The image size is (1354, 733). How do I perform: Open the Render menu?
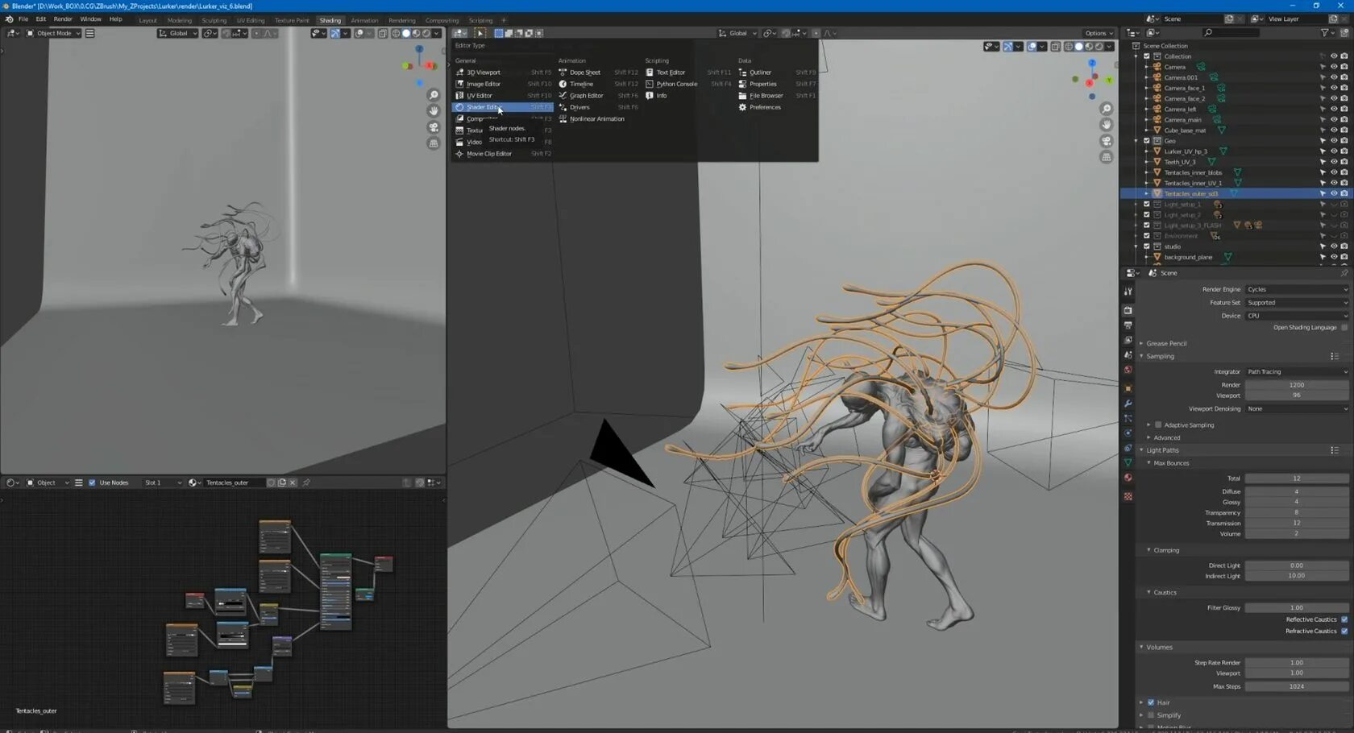point(63,19)
